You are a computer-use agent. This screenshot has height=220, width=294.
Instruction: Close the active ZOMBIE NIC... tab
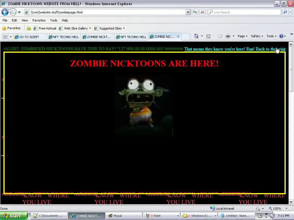(x=178, y=37)
